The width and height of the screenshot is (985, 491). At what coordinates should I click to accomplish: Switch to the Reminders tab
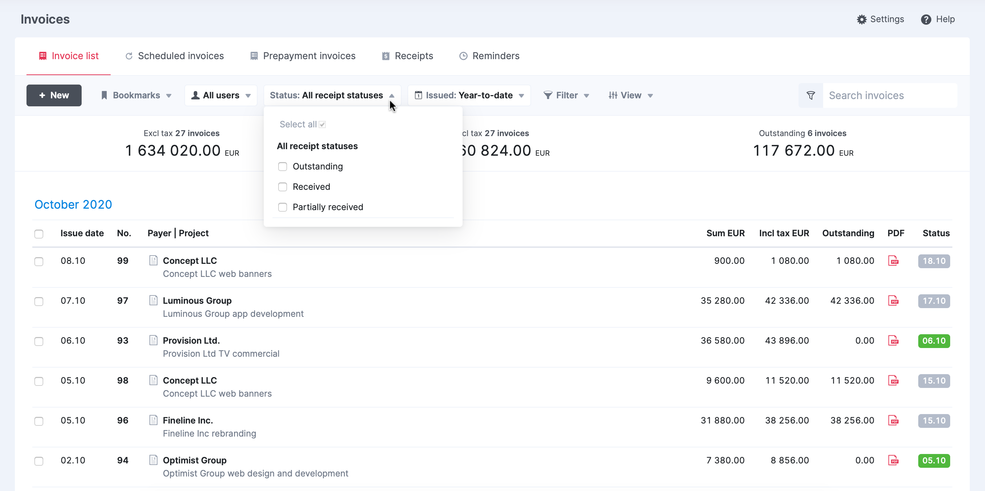(489, 56)
